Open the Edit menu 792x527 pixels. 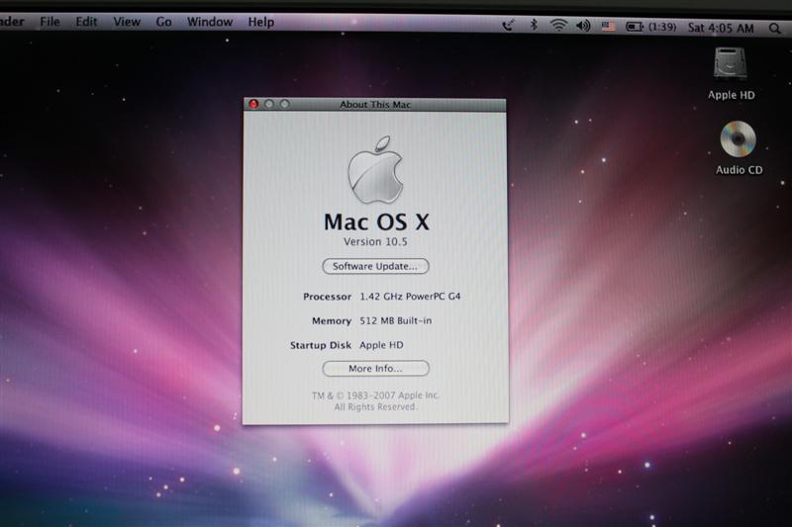coord(86,22)
